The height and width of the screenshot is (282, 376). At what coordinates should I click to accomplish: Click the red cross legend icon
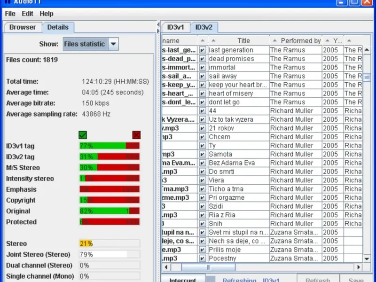coord(136,135)
